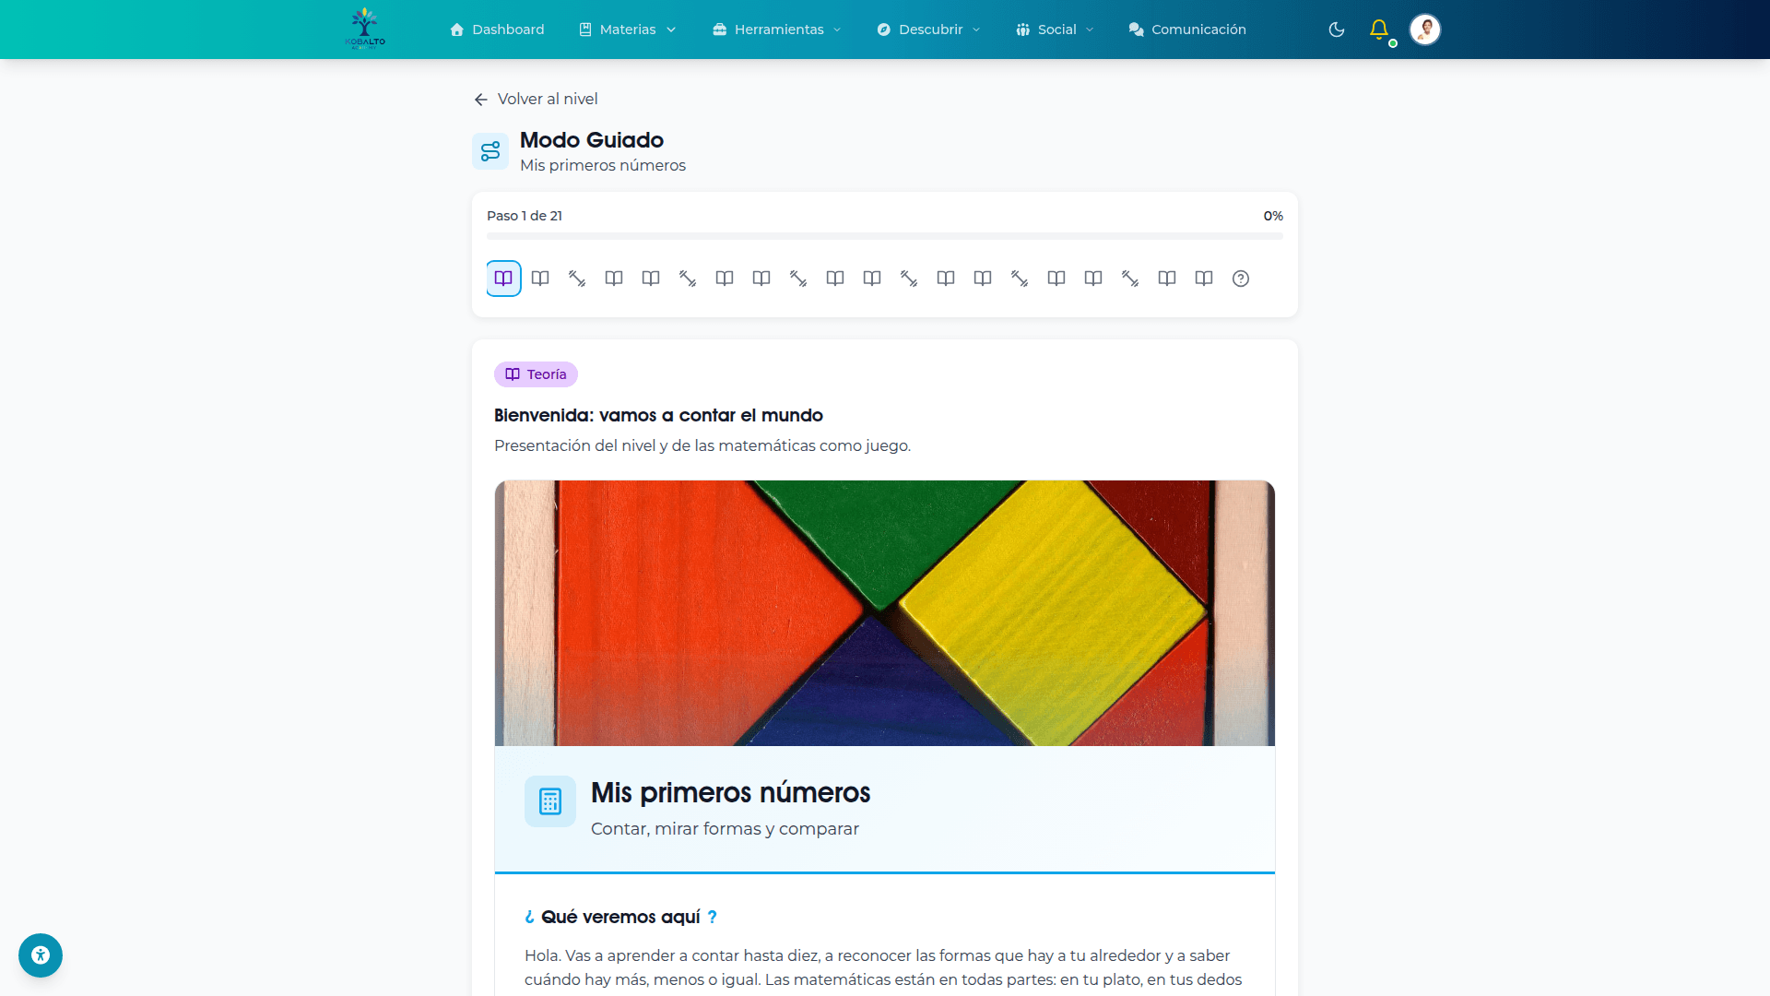Click the Modo Guiado route icon

(490, 151)
